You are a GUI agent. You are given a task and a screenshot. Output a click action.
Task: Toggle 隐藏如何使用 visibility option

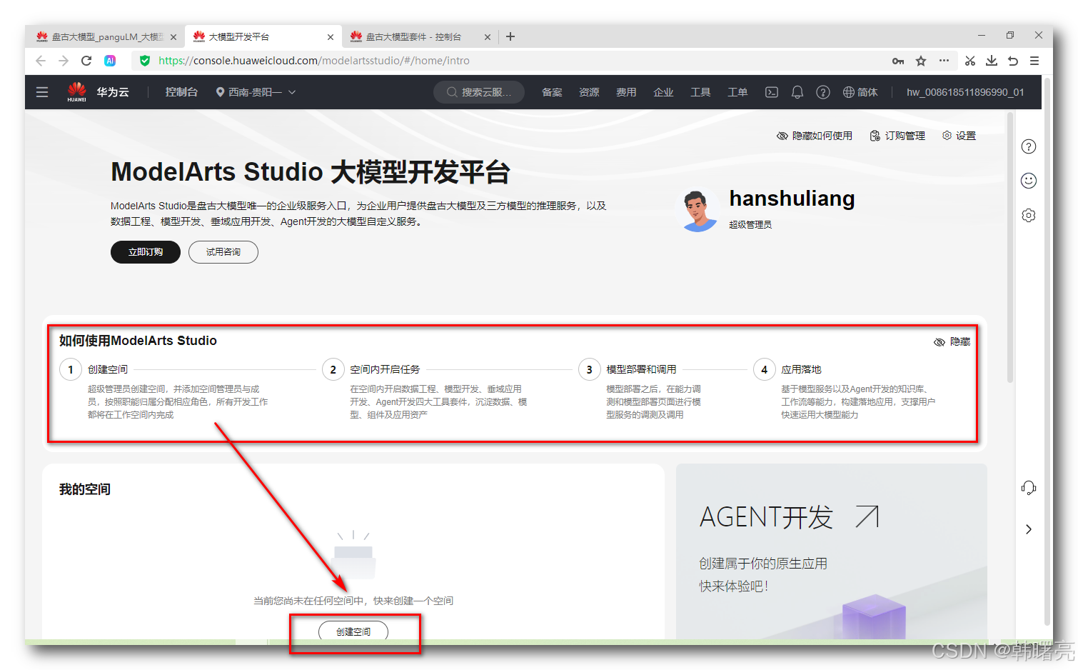pos(815,136)
